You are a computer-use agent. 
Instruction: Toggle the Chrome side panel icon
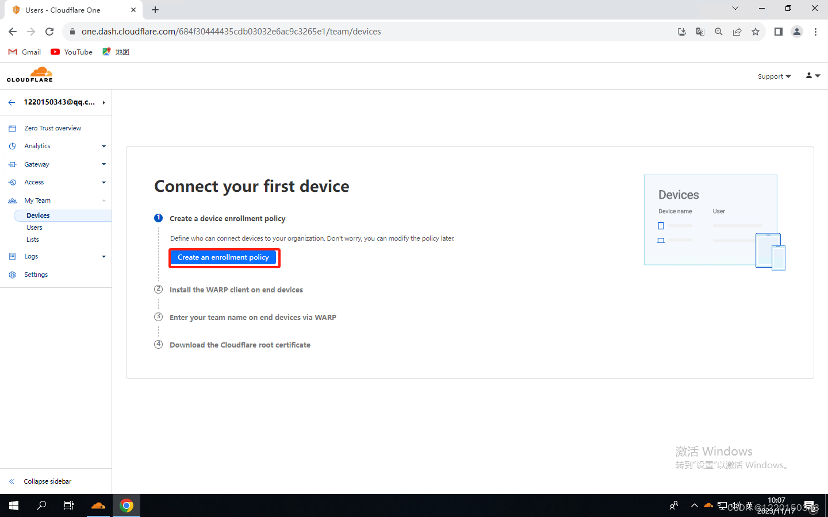pyautogui.click(x=779, y=32)
